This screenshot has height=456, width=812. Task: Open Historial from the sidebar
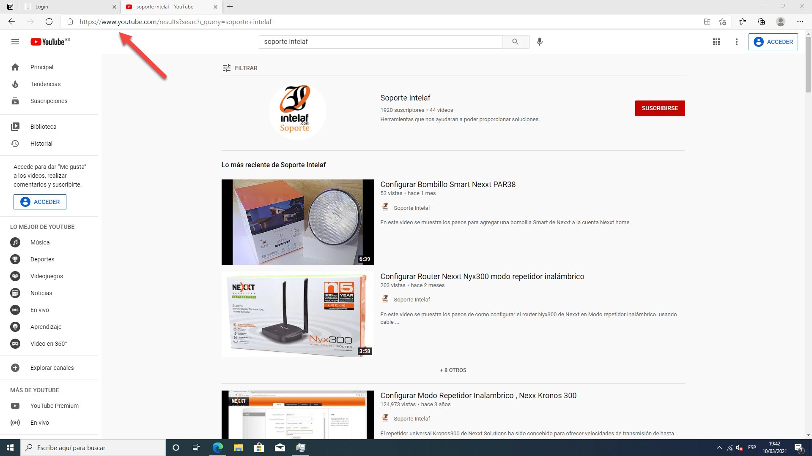[x=41, y=144]
